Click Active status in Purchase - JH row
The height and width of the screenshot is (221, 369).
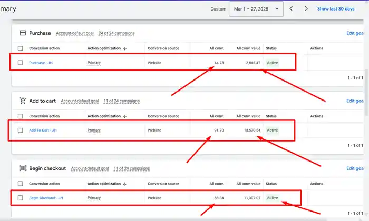[273, 63]
